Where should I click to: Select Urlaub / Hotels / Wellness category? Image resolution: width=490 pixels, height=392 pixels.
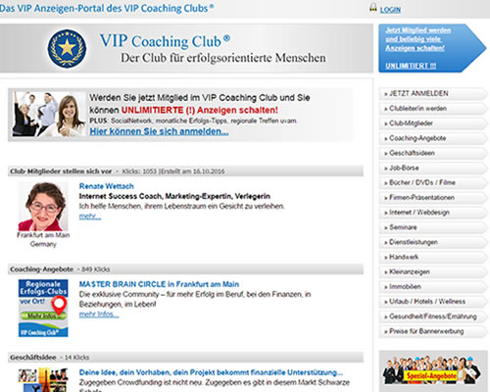pos(432,302)
